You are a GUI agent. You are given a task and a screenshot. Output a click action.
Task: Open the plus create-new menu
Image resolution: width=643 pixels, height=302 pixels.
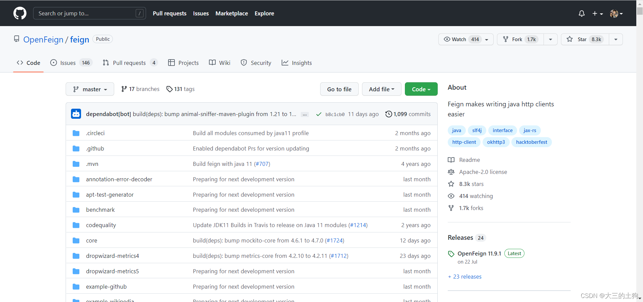pos(597,13)
